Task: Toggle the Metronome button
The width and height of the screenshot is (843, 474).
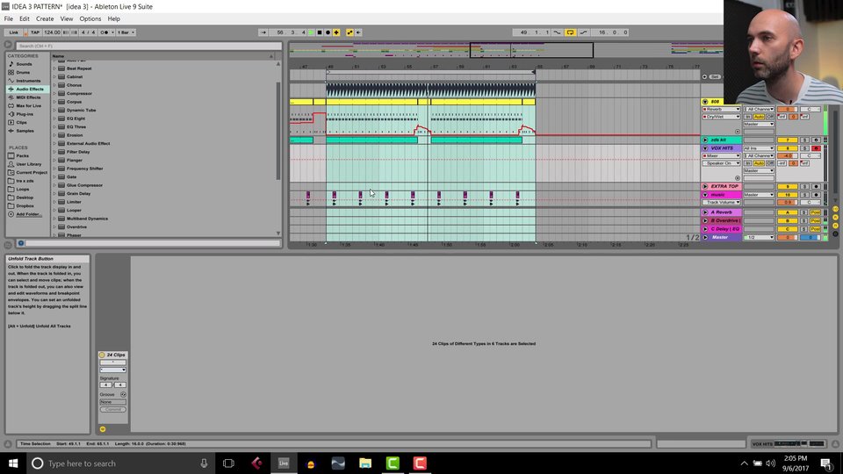Action: [104, 32]
